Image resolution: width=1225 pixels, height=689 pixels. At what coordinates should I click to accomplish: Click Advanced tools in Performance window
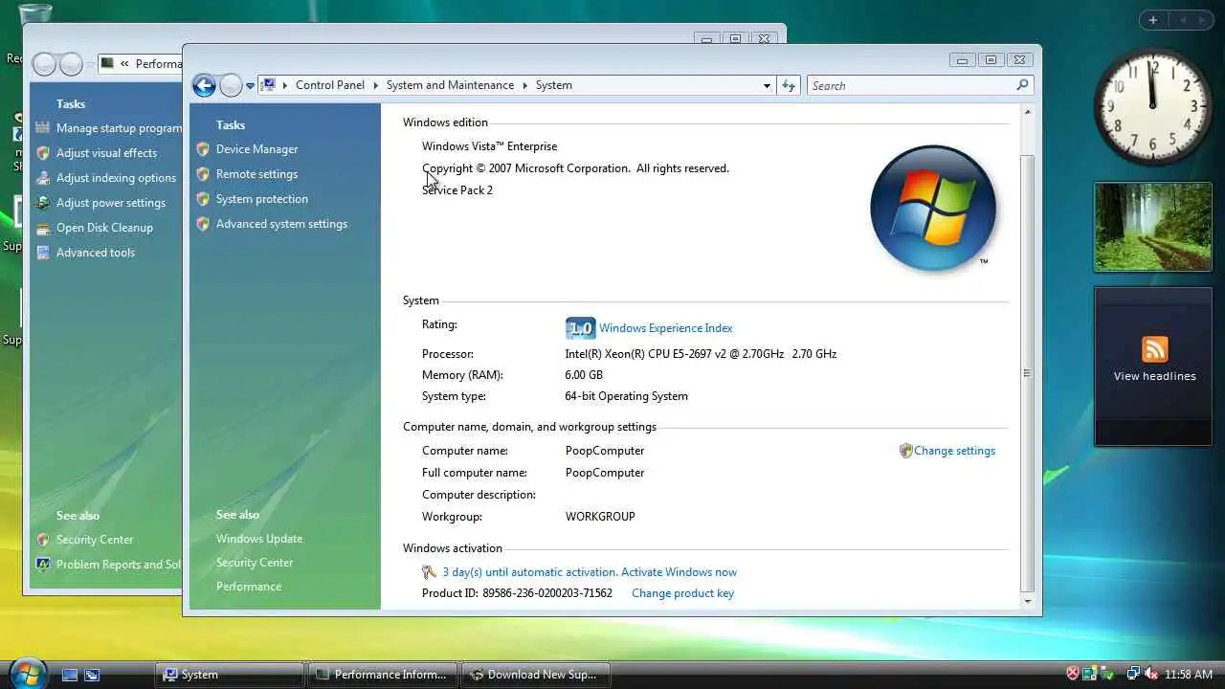[x=95, y=253]
